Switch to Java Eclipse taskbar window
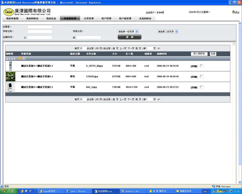Image resolution: width=242 pixels, height=194 pixels. (78, 191)
